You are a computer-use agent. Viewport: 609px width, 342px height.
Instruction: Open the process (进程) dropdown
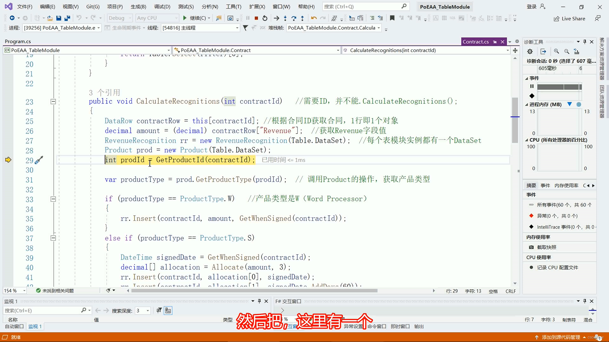click(62, 28)
